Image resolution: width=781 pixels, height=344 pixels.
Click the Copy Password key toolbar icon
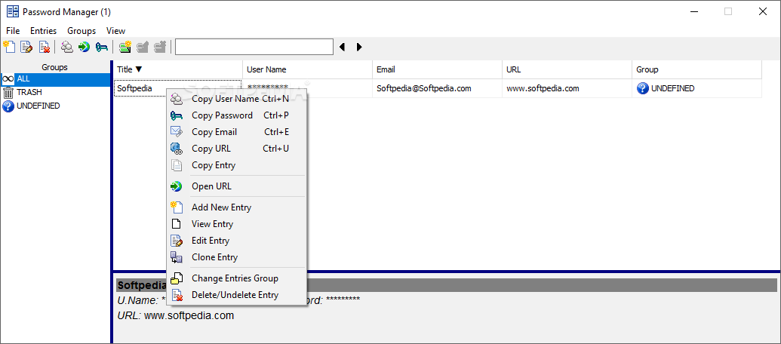[x=102, y=47]
